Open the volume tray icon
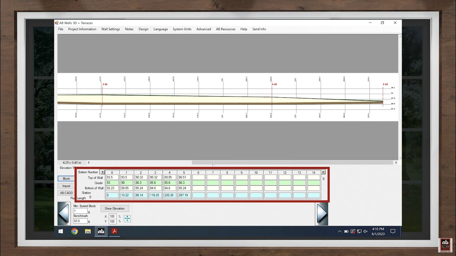Viewport: 456px width, 256px height. click(x=366, y=231)
